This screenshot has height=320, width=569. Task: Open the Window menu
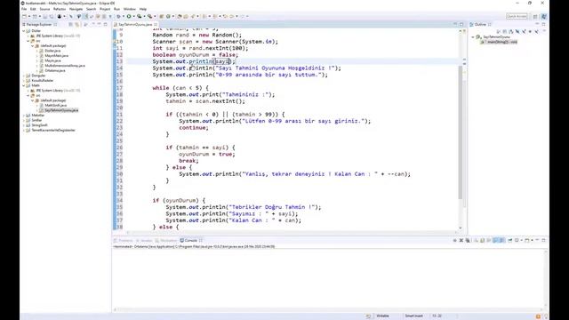130,9
